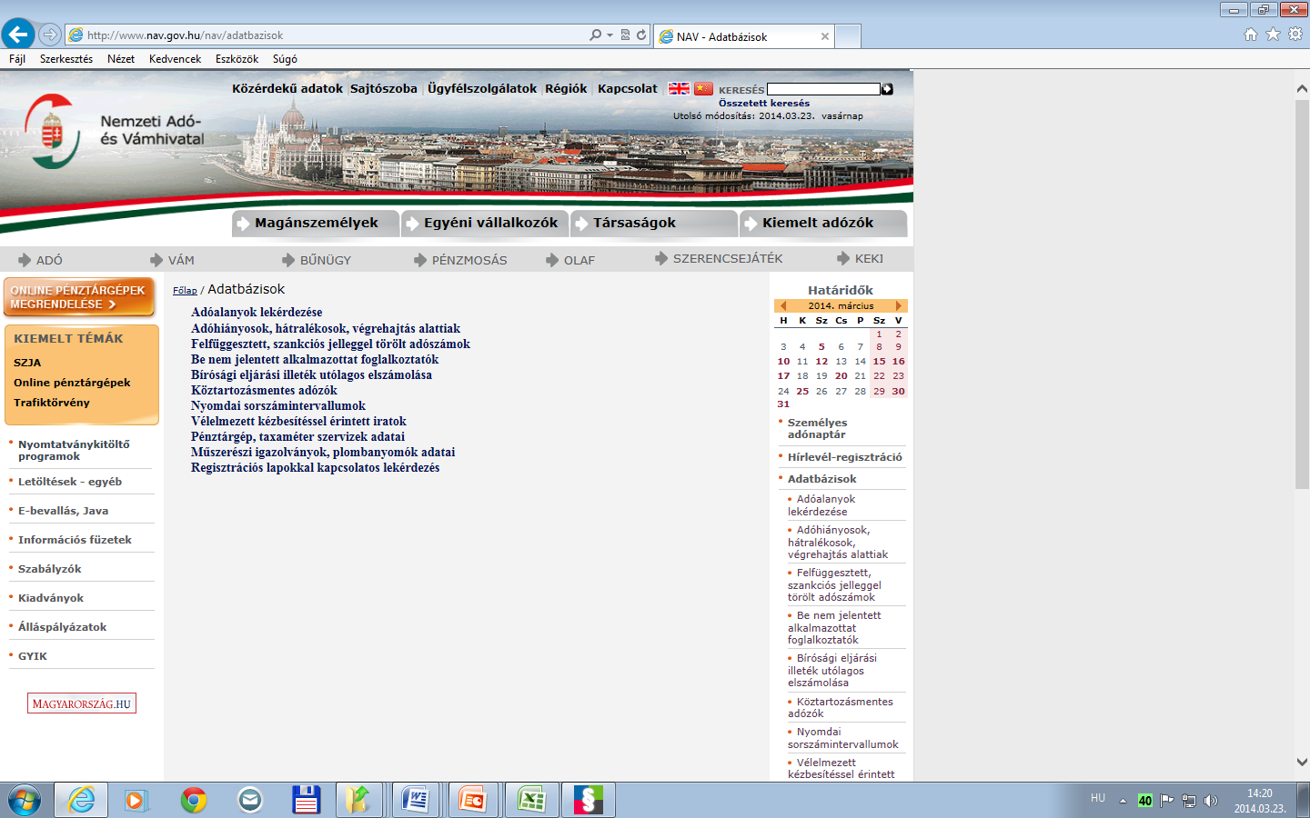Click the browser Back arrow button
1310x818 pixels.
(x=17, y=35)
